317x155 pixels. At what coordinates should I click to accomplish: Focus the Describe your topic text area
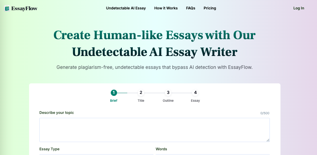(x=154, y=130)
